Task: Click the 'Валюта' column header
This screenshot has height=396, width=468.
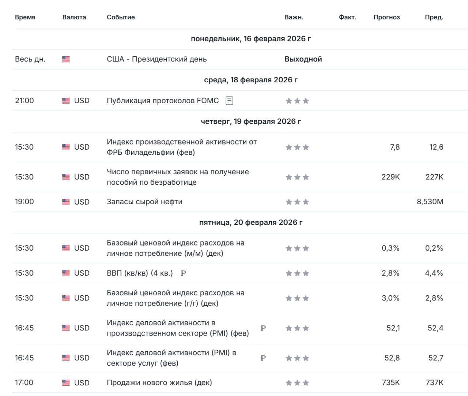Action: (x=74, y=17)
